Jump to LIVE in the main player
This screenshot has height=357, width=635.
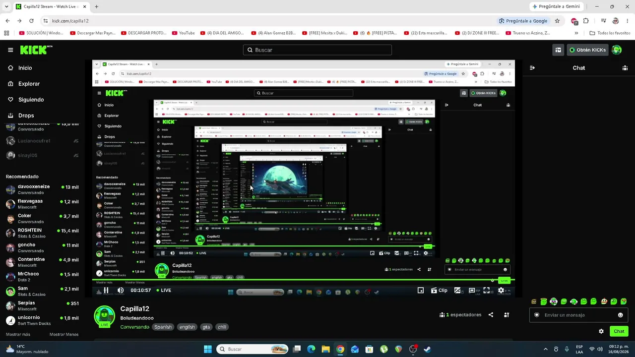coord(164,291)
